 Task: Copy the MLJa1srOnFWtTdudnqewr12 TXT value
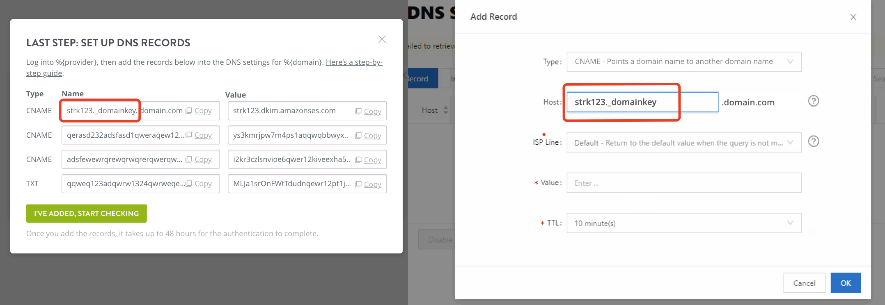[x=368, y=184]
